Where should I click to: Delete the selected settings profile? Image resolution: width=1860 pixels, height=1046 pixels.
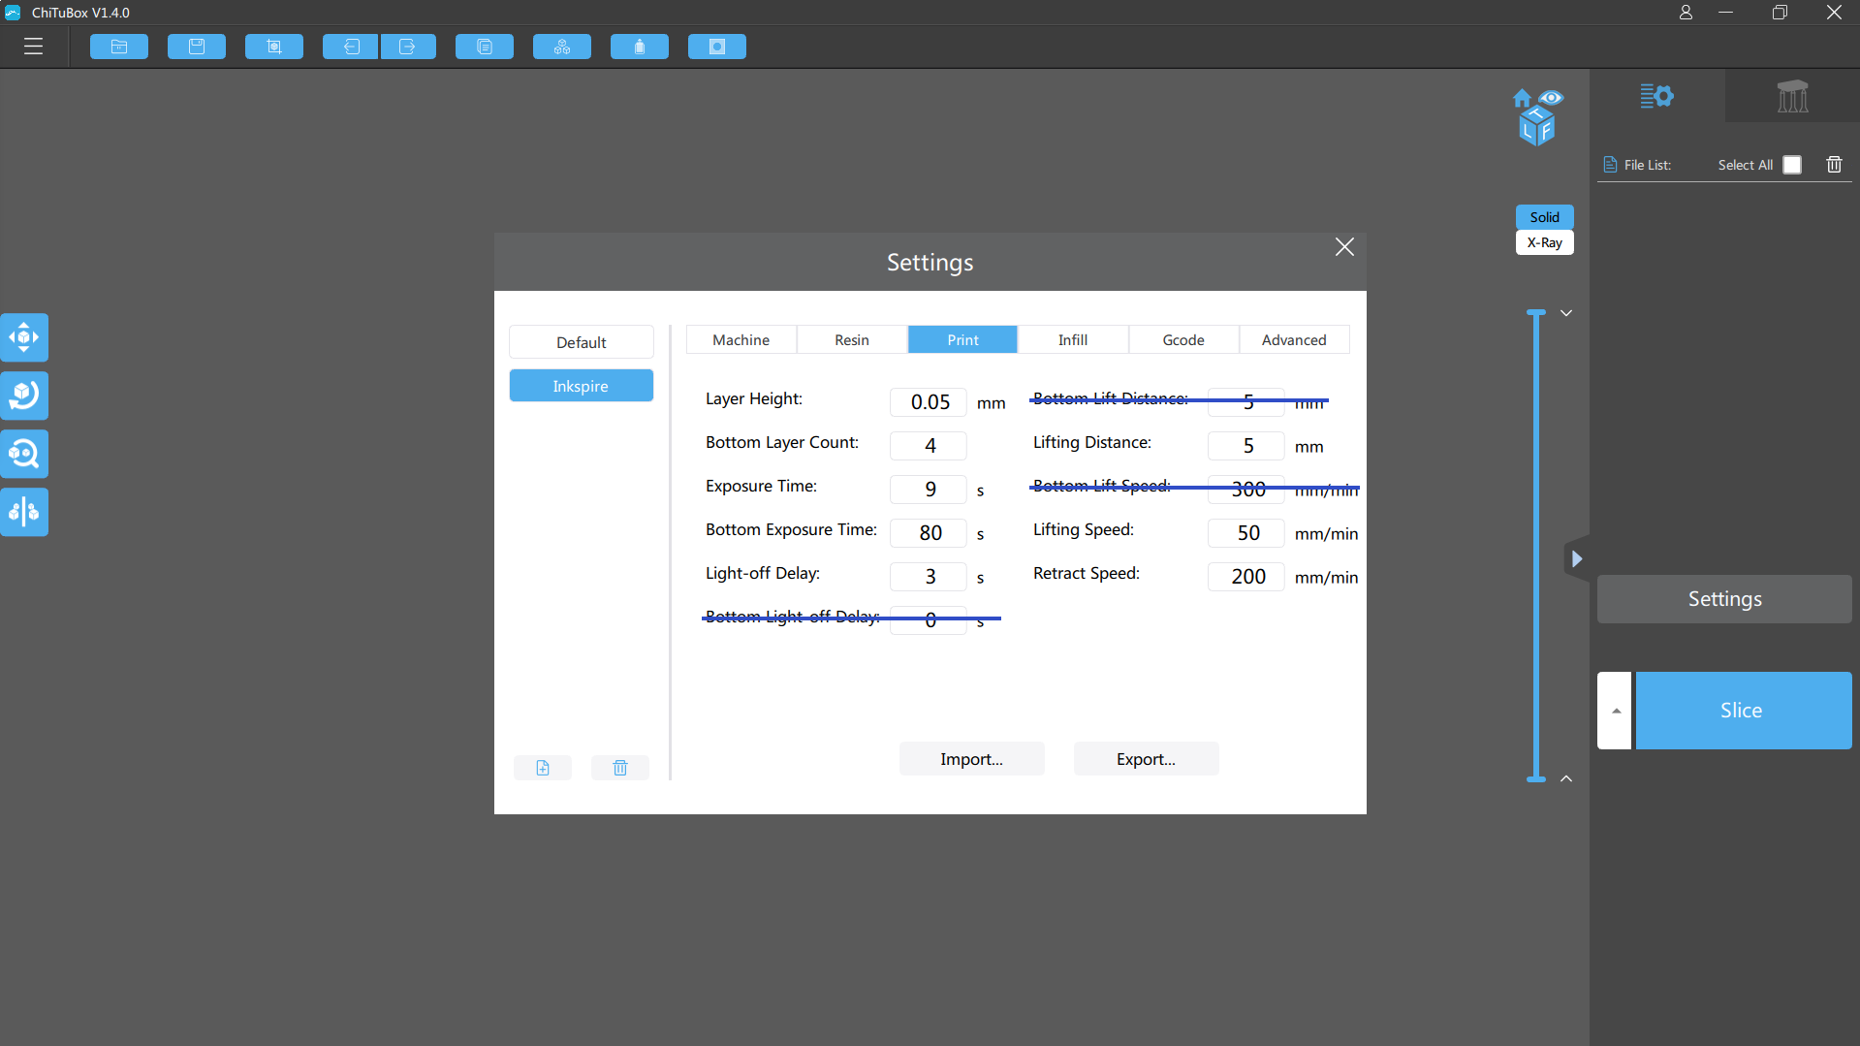(x=620, y=768)
